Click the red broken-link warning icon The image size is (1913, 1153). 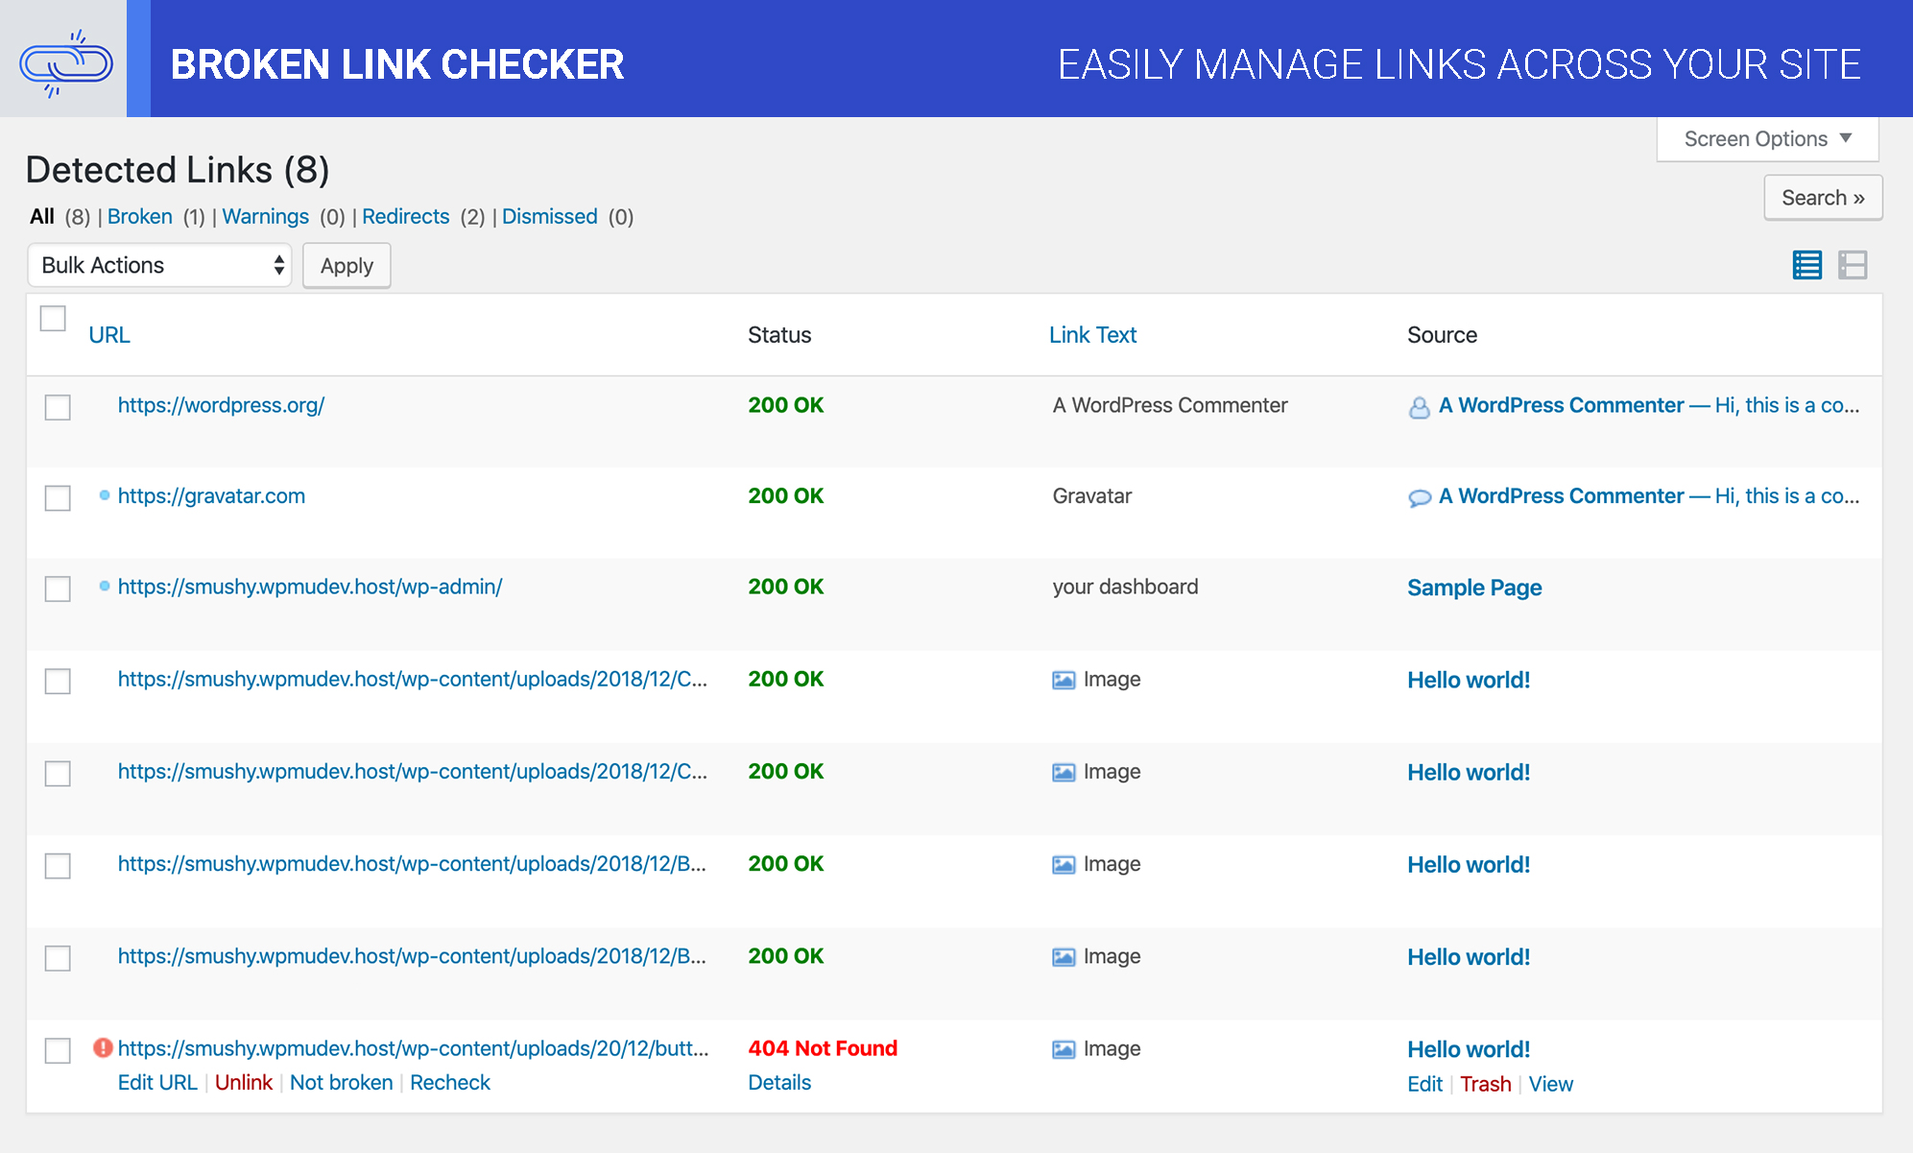click(x=103, y=1048)
